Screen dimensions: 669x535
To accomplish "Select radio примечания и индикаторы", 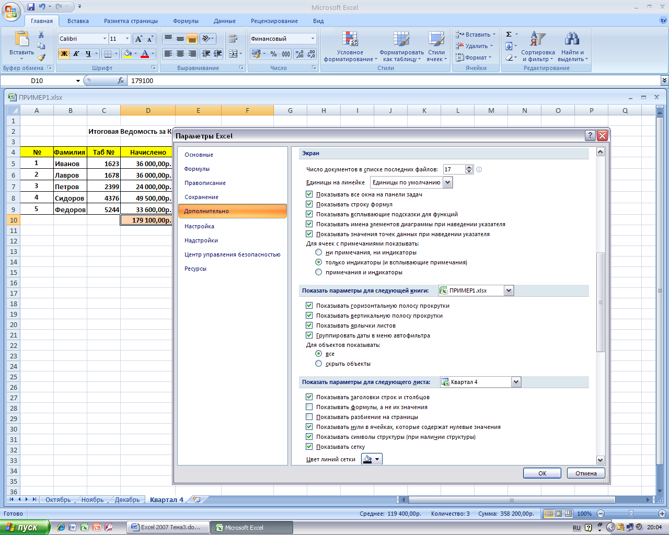I will pos(318,272).
